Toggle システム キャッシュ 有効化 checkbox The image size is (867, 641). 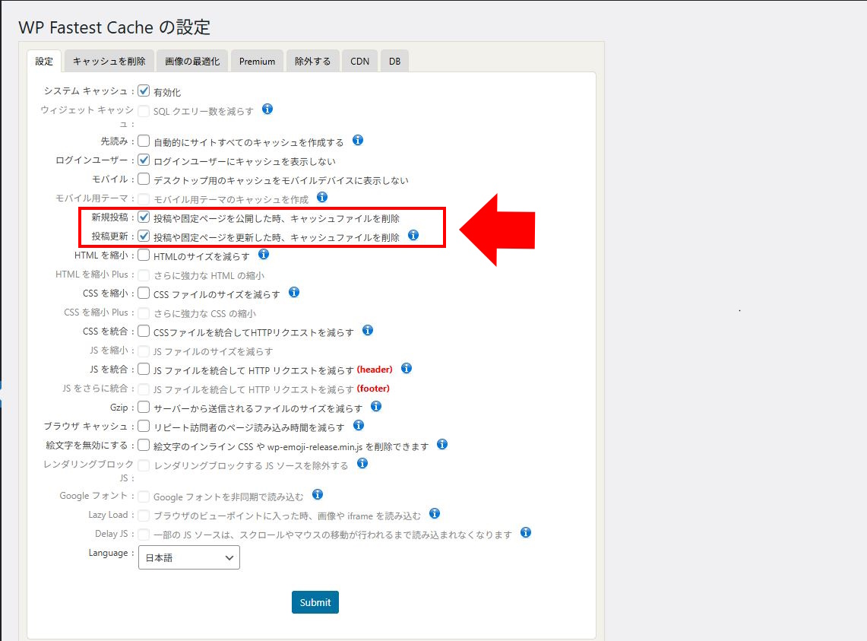(144, 90)
